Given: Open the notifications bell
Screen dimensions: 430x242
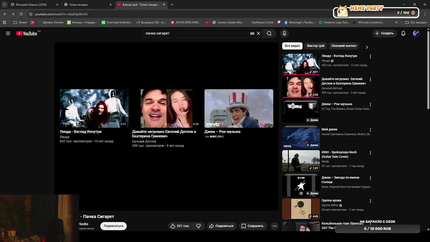Looking at the screenshot, I should tap(403, 33).
